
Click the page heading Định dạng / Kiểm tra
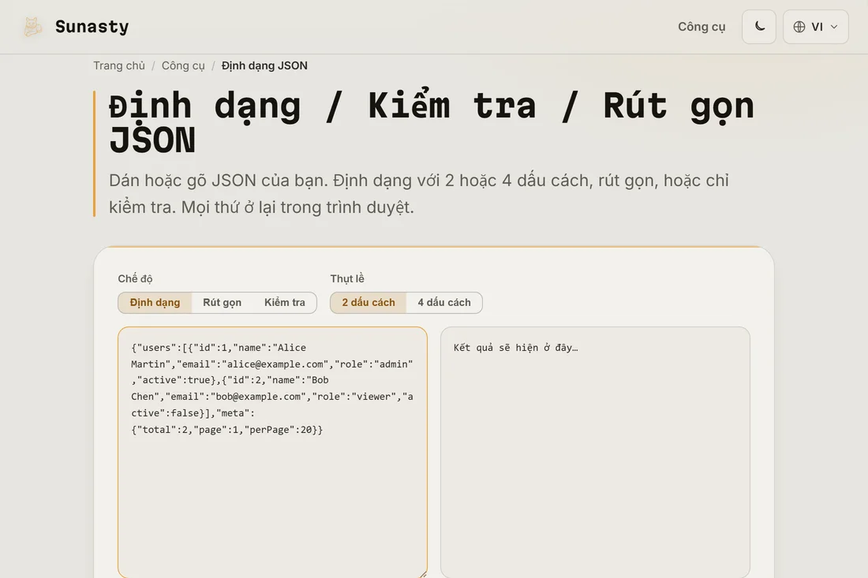click(x=431, y=122)
